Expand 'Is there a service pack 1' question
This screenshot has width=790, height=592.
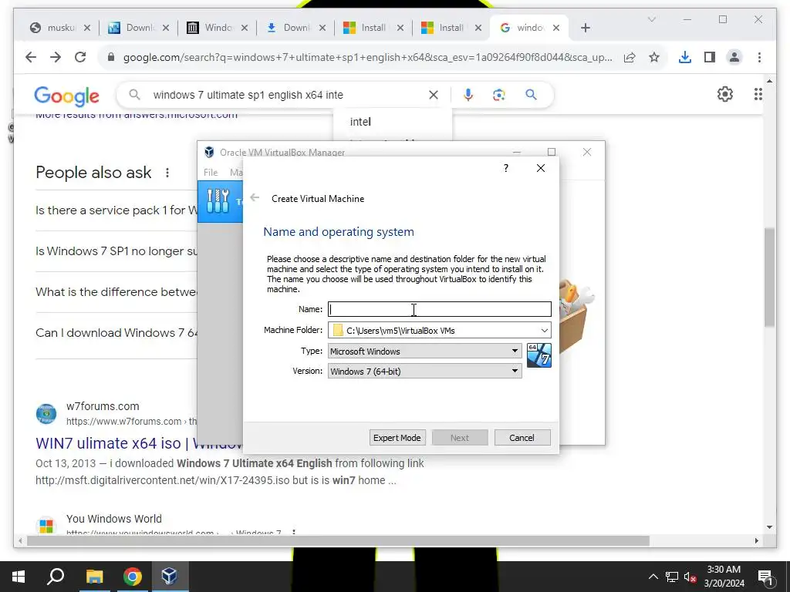[x=116, y=210]
